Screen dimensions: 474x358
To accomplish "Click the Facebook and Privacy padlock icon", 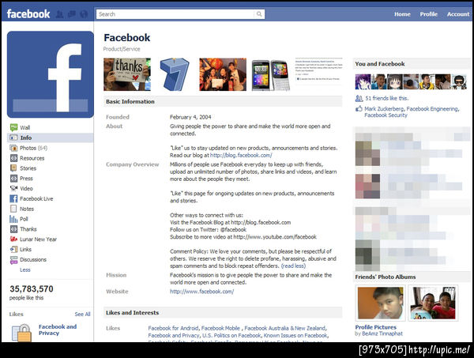I will tap(21, 333).
